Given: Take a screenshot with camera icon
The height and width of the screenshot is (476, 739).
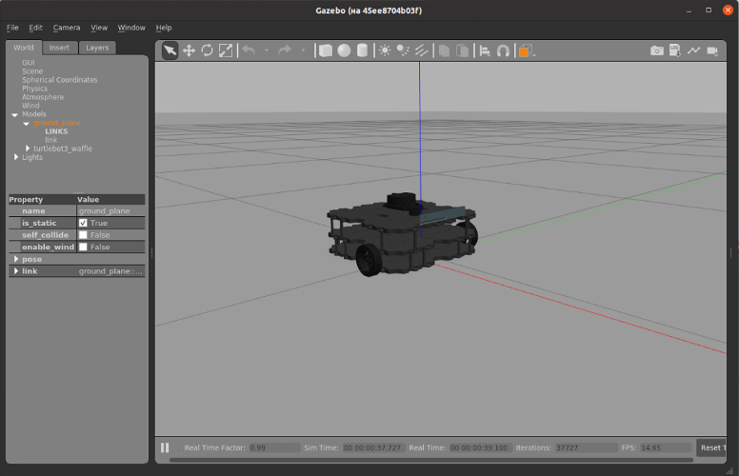Looking at the screenshot, I should [x=656, y=50].
